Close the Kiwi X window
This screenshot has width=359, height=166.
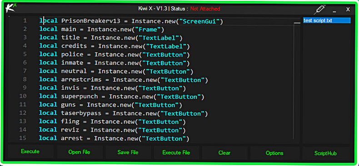click(348, 10)
